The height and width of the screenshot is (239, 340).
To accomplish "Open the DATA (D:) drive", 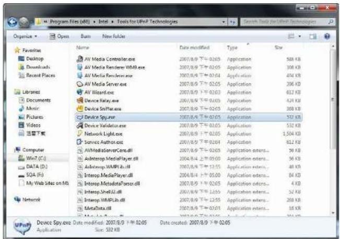I will (37, 167).
